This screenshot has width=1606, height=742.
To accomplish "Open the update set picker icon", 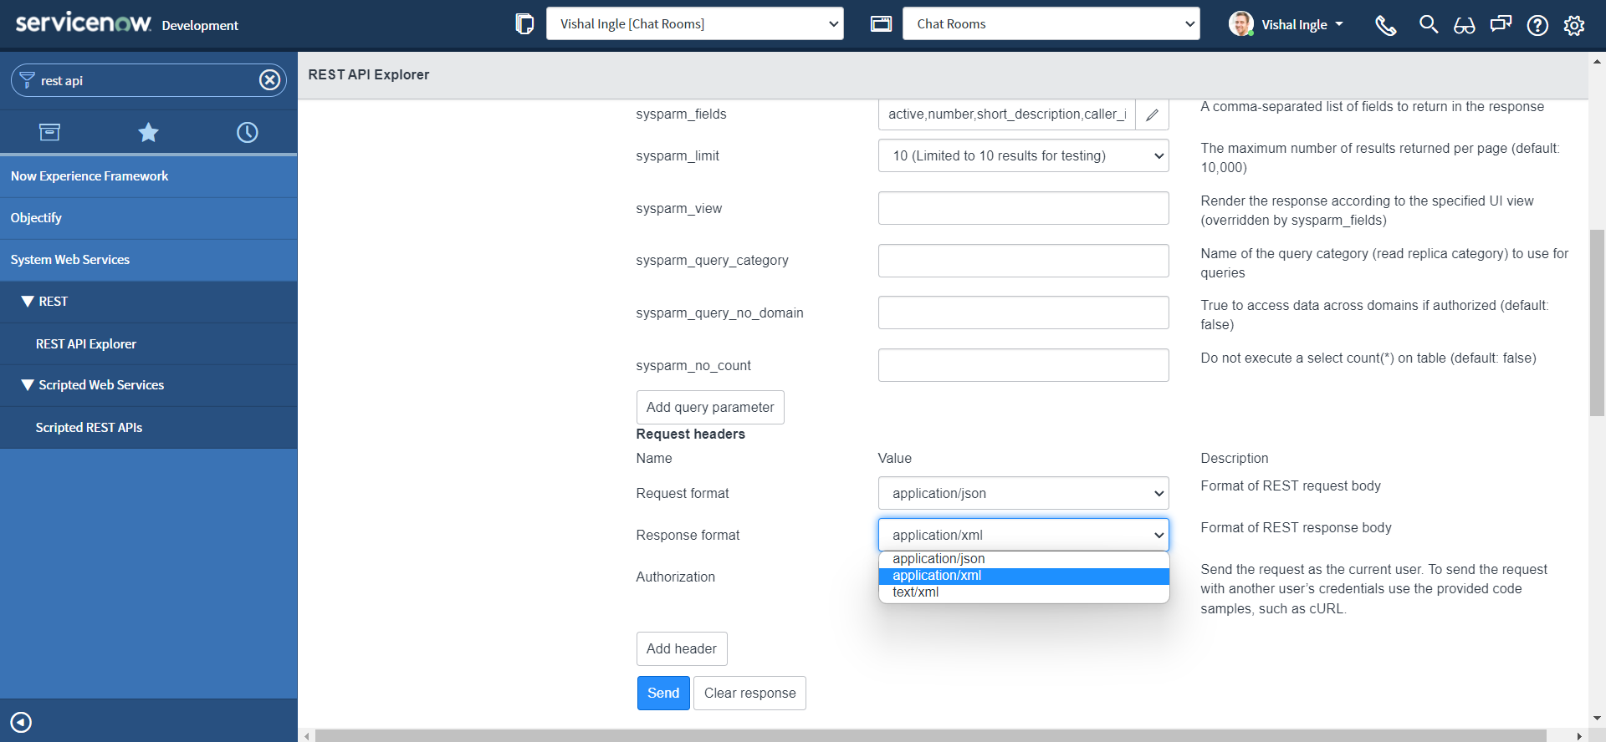I will click(x=524, y=24).
